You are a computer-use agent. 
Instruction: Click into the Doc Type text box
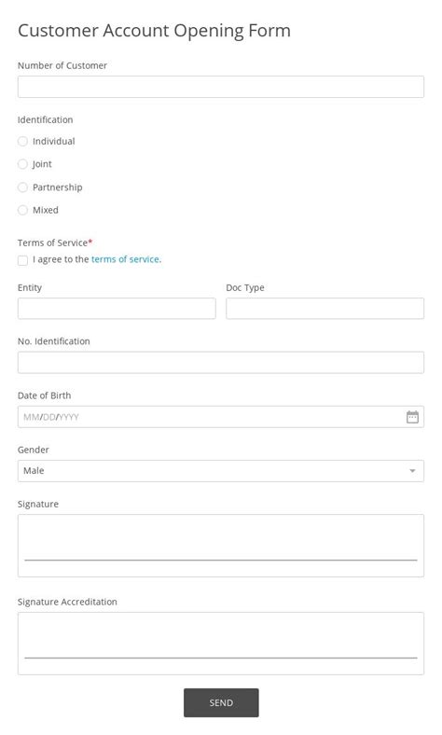click(325, 309)
